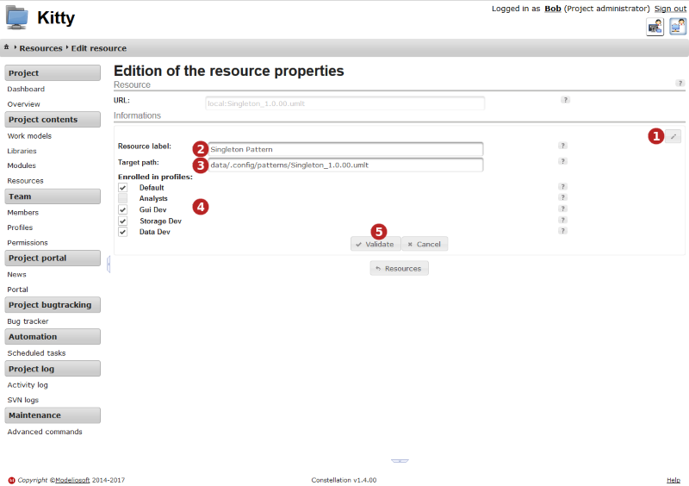Screen dimensions: 689x486
Task: Open Overview in the sidebar
Action: 24,104
